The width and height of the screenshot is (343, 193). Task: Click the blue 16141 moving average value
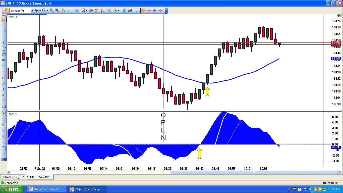[336, 59]
